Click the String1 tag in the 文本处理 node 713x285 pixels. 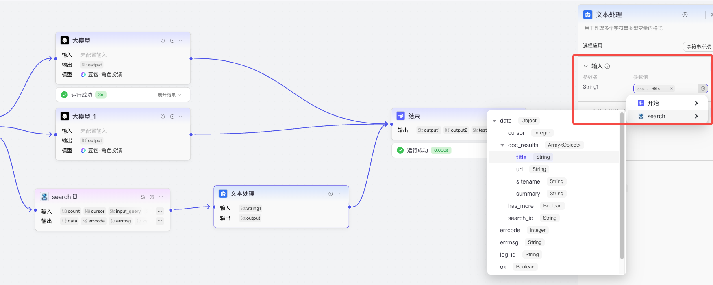250,208
